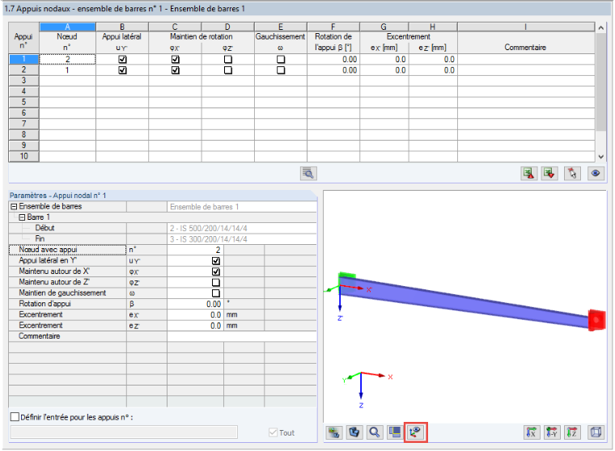Click the overlapping squares view icon
This screenshot has width=615, height=451.
pos(395,432)
